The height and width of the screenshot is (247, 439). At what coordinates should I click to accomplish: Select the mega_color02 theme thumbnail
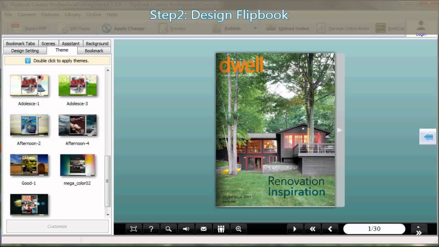(x=78, y=165)
